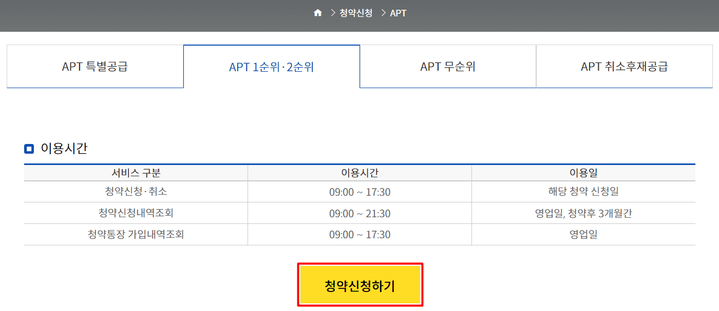
Task: Click 영업일 cell in 청약통장 가입내역조회 row
Action: click(x=583, y=235)
